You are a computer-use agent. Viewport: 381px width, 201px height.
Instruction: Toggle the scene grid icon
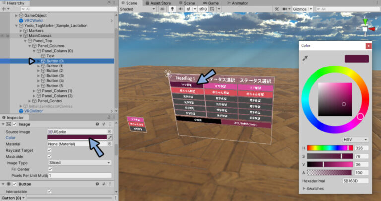click(212, 9)
